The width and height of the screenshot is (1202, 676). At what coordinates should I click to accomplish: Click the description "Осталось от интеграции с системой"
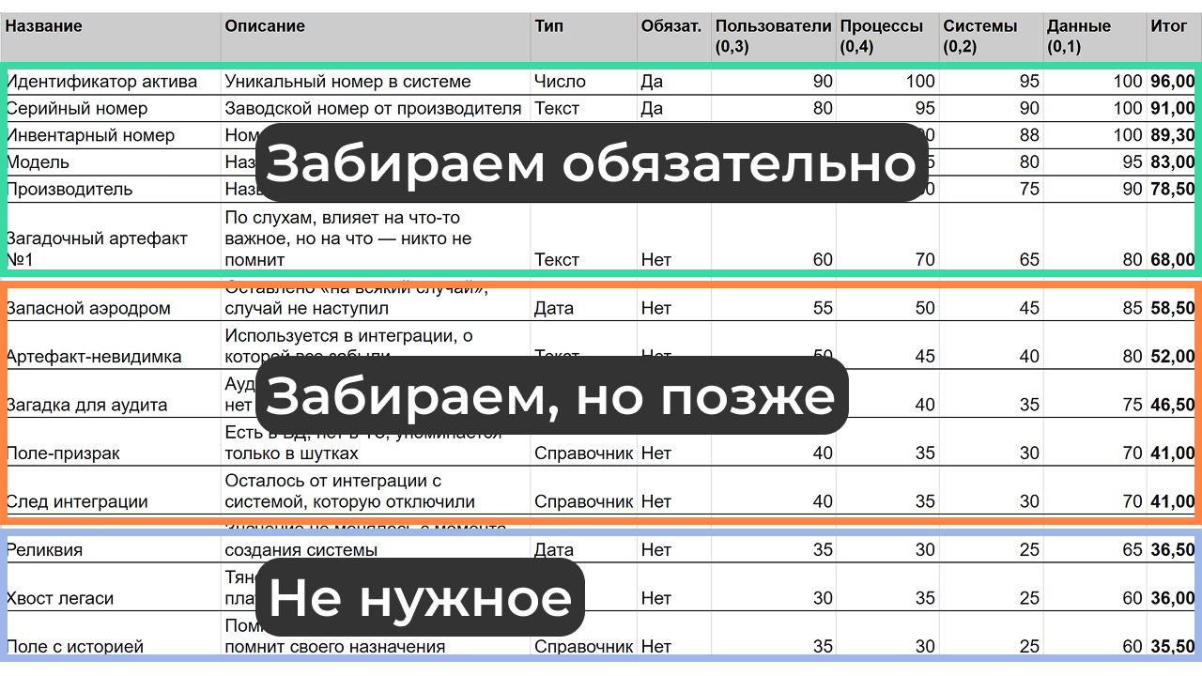click(x=349, y=491)
